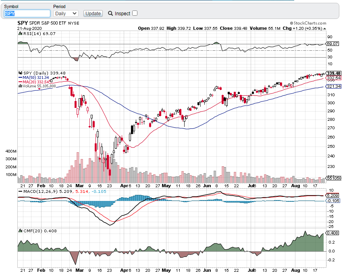Click the "CMF(20) 0.408" indicator label
Screen dimensions: 347x275
(40, 231)
